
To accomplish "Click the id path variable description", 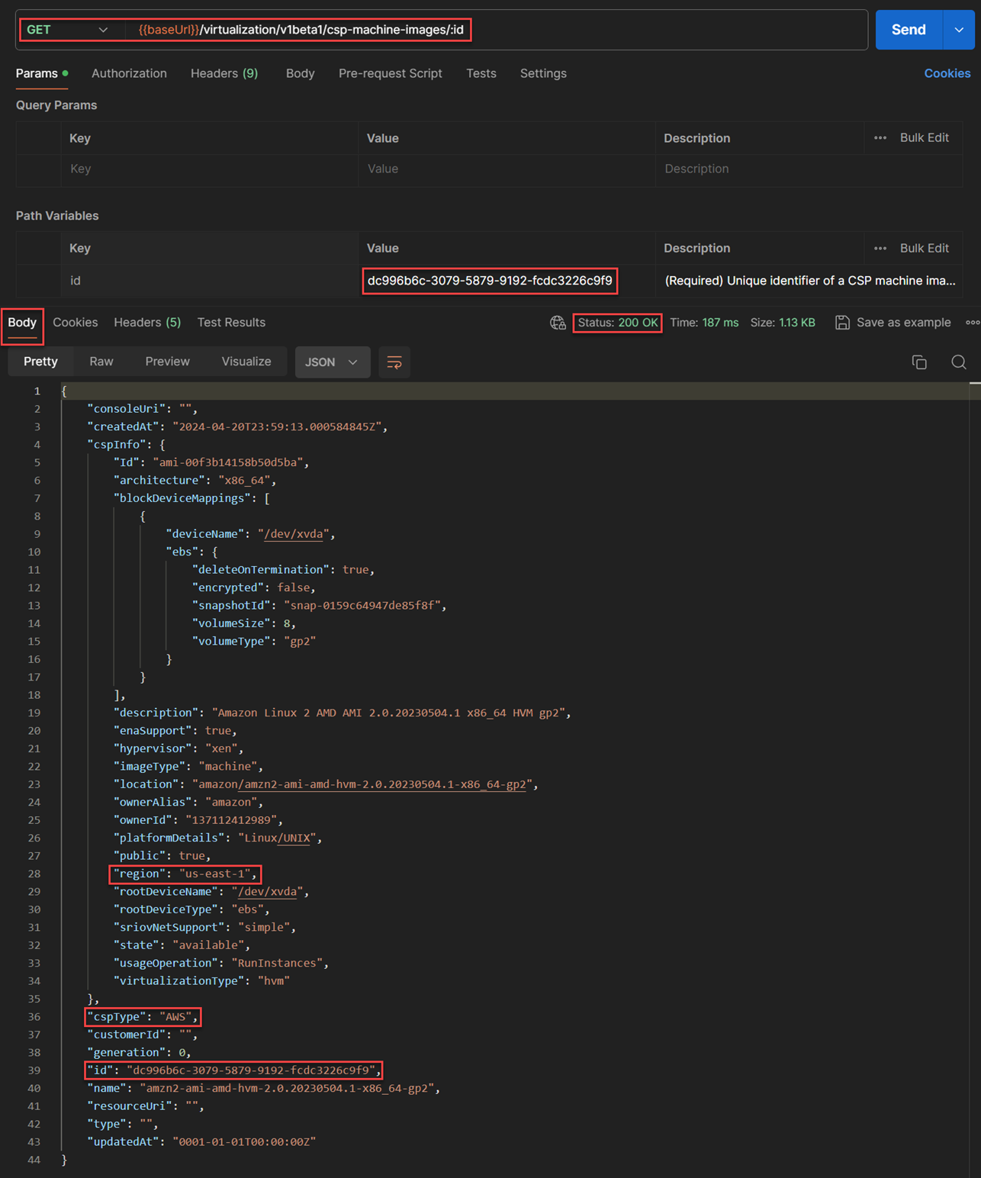I will coord(809,281).
